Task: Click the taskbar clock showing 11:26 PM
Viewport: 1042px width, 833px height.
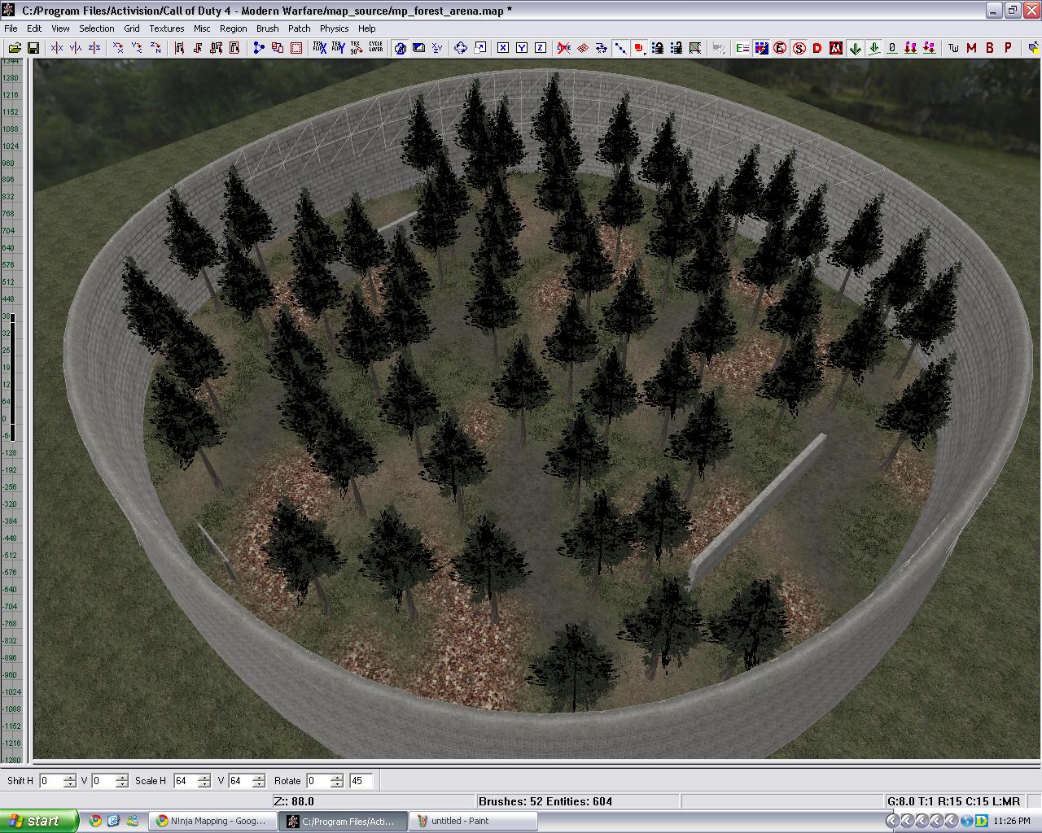Action: (x=1013, y=821)
